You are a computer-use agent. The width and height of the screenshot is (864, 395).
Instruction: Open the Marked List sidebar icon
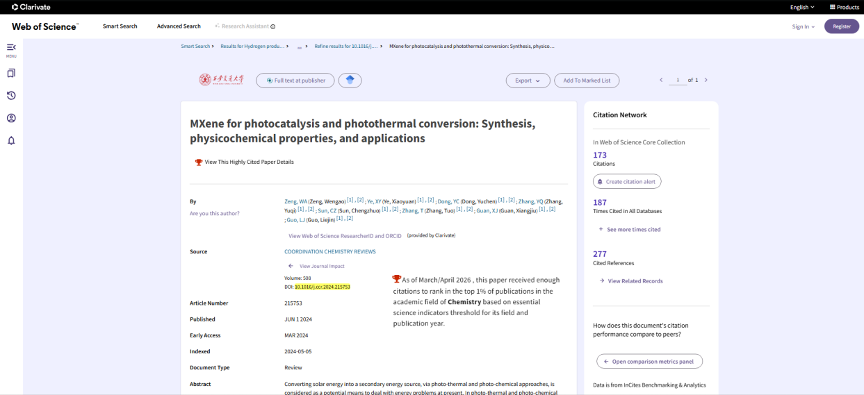pyautogui.click(x=11, y=73)
